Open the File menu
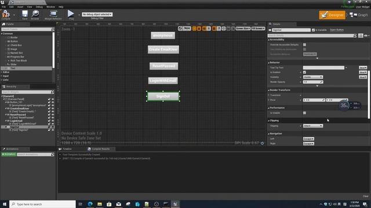 coord(4,7)
